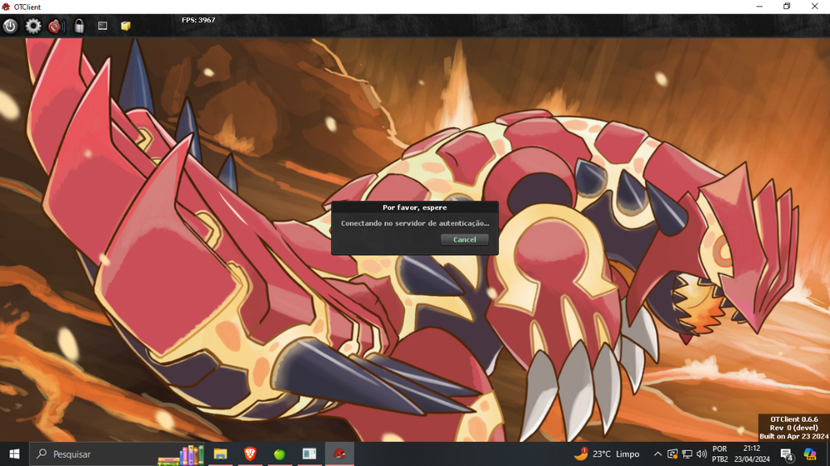
Task: Open the 23°C Limpo weather widget
Action: [608, 454]
